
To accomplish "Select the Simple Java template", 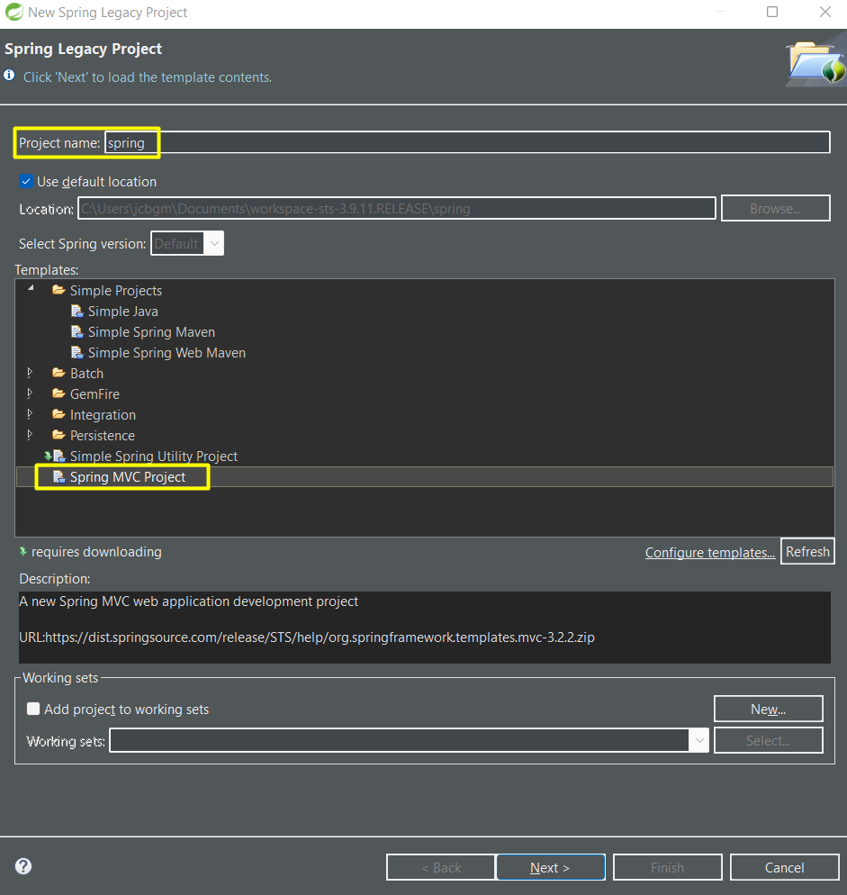I will click(122, 311).
